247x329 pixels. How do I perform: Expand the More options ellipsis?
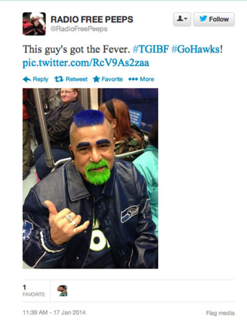[141, 79]
